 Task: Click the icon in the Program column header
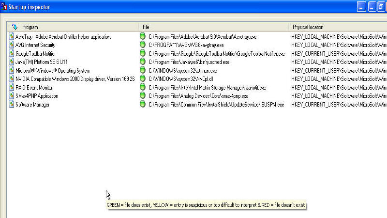15,27
